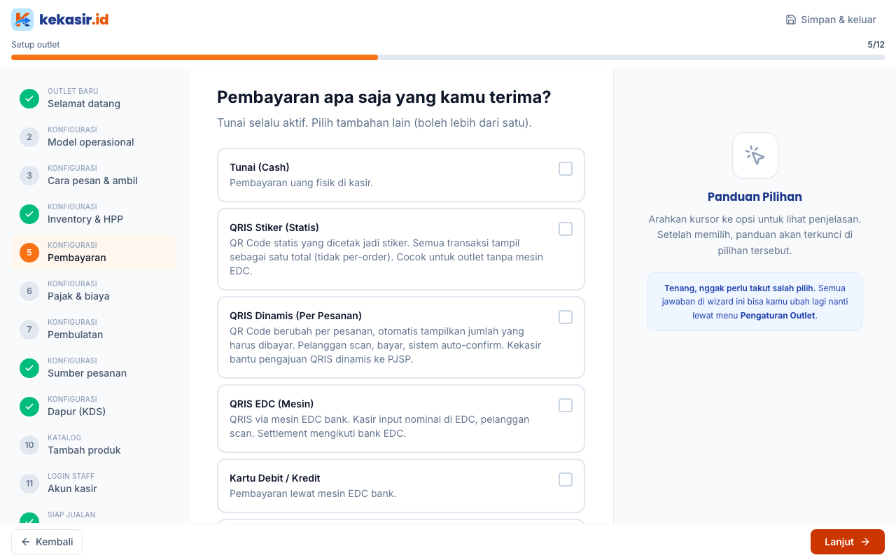The height and width of the screenshot is (560, 896).
Task: Go to the Tambah produk step
Action: 94,445
